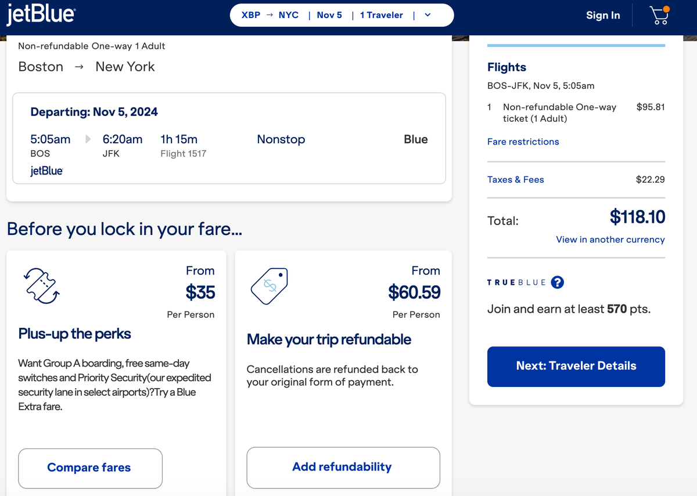This screenshot has height=496, width=697.
Task: Open the 1 Traveler selector
Action: (381, 15)
